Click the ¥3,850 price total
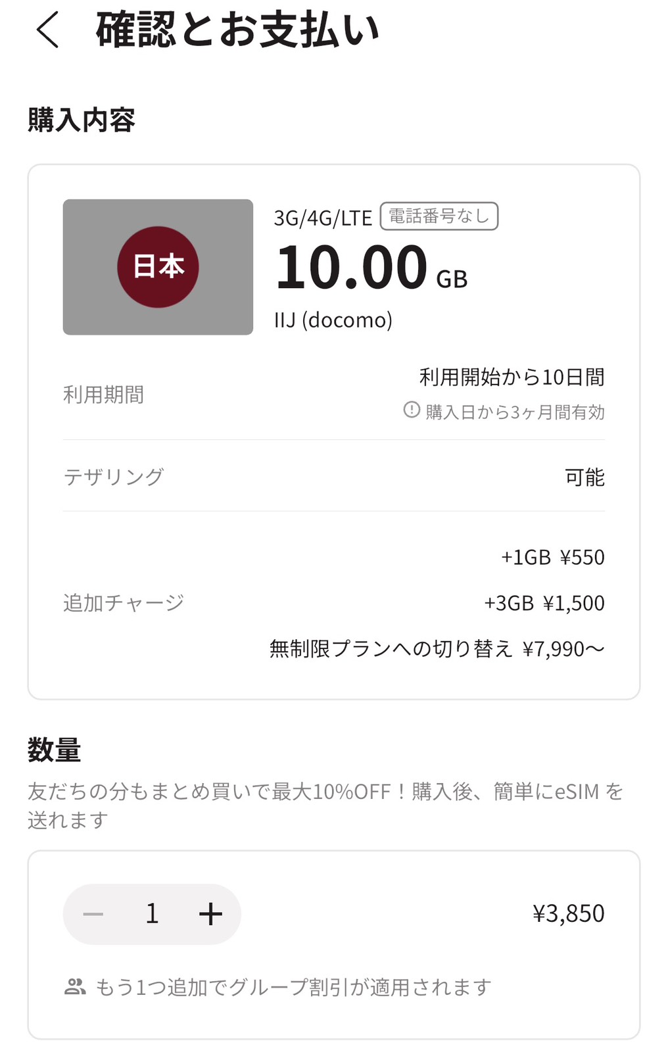668x1060 pixels. point(568,914)
